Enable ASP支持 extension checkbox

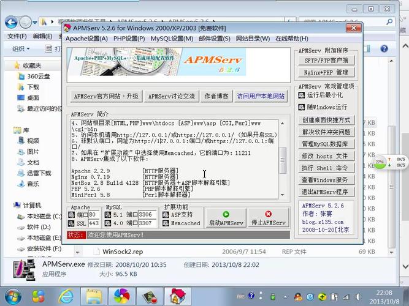[x=166, y=215]
